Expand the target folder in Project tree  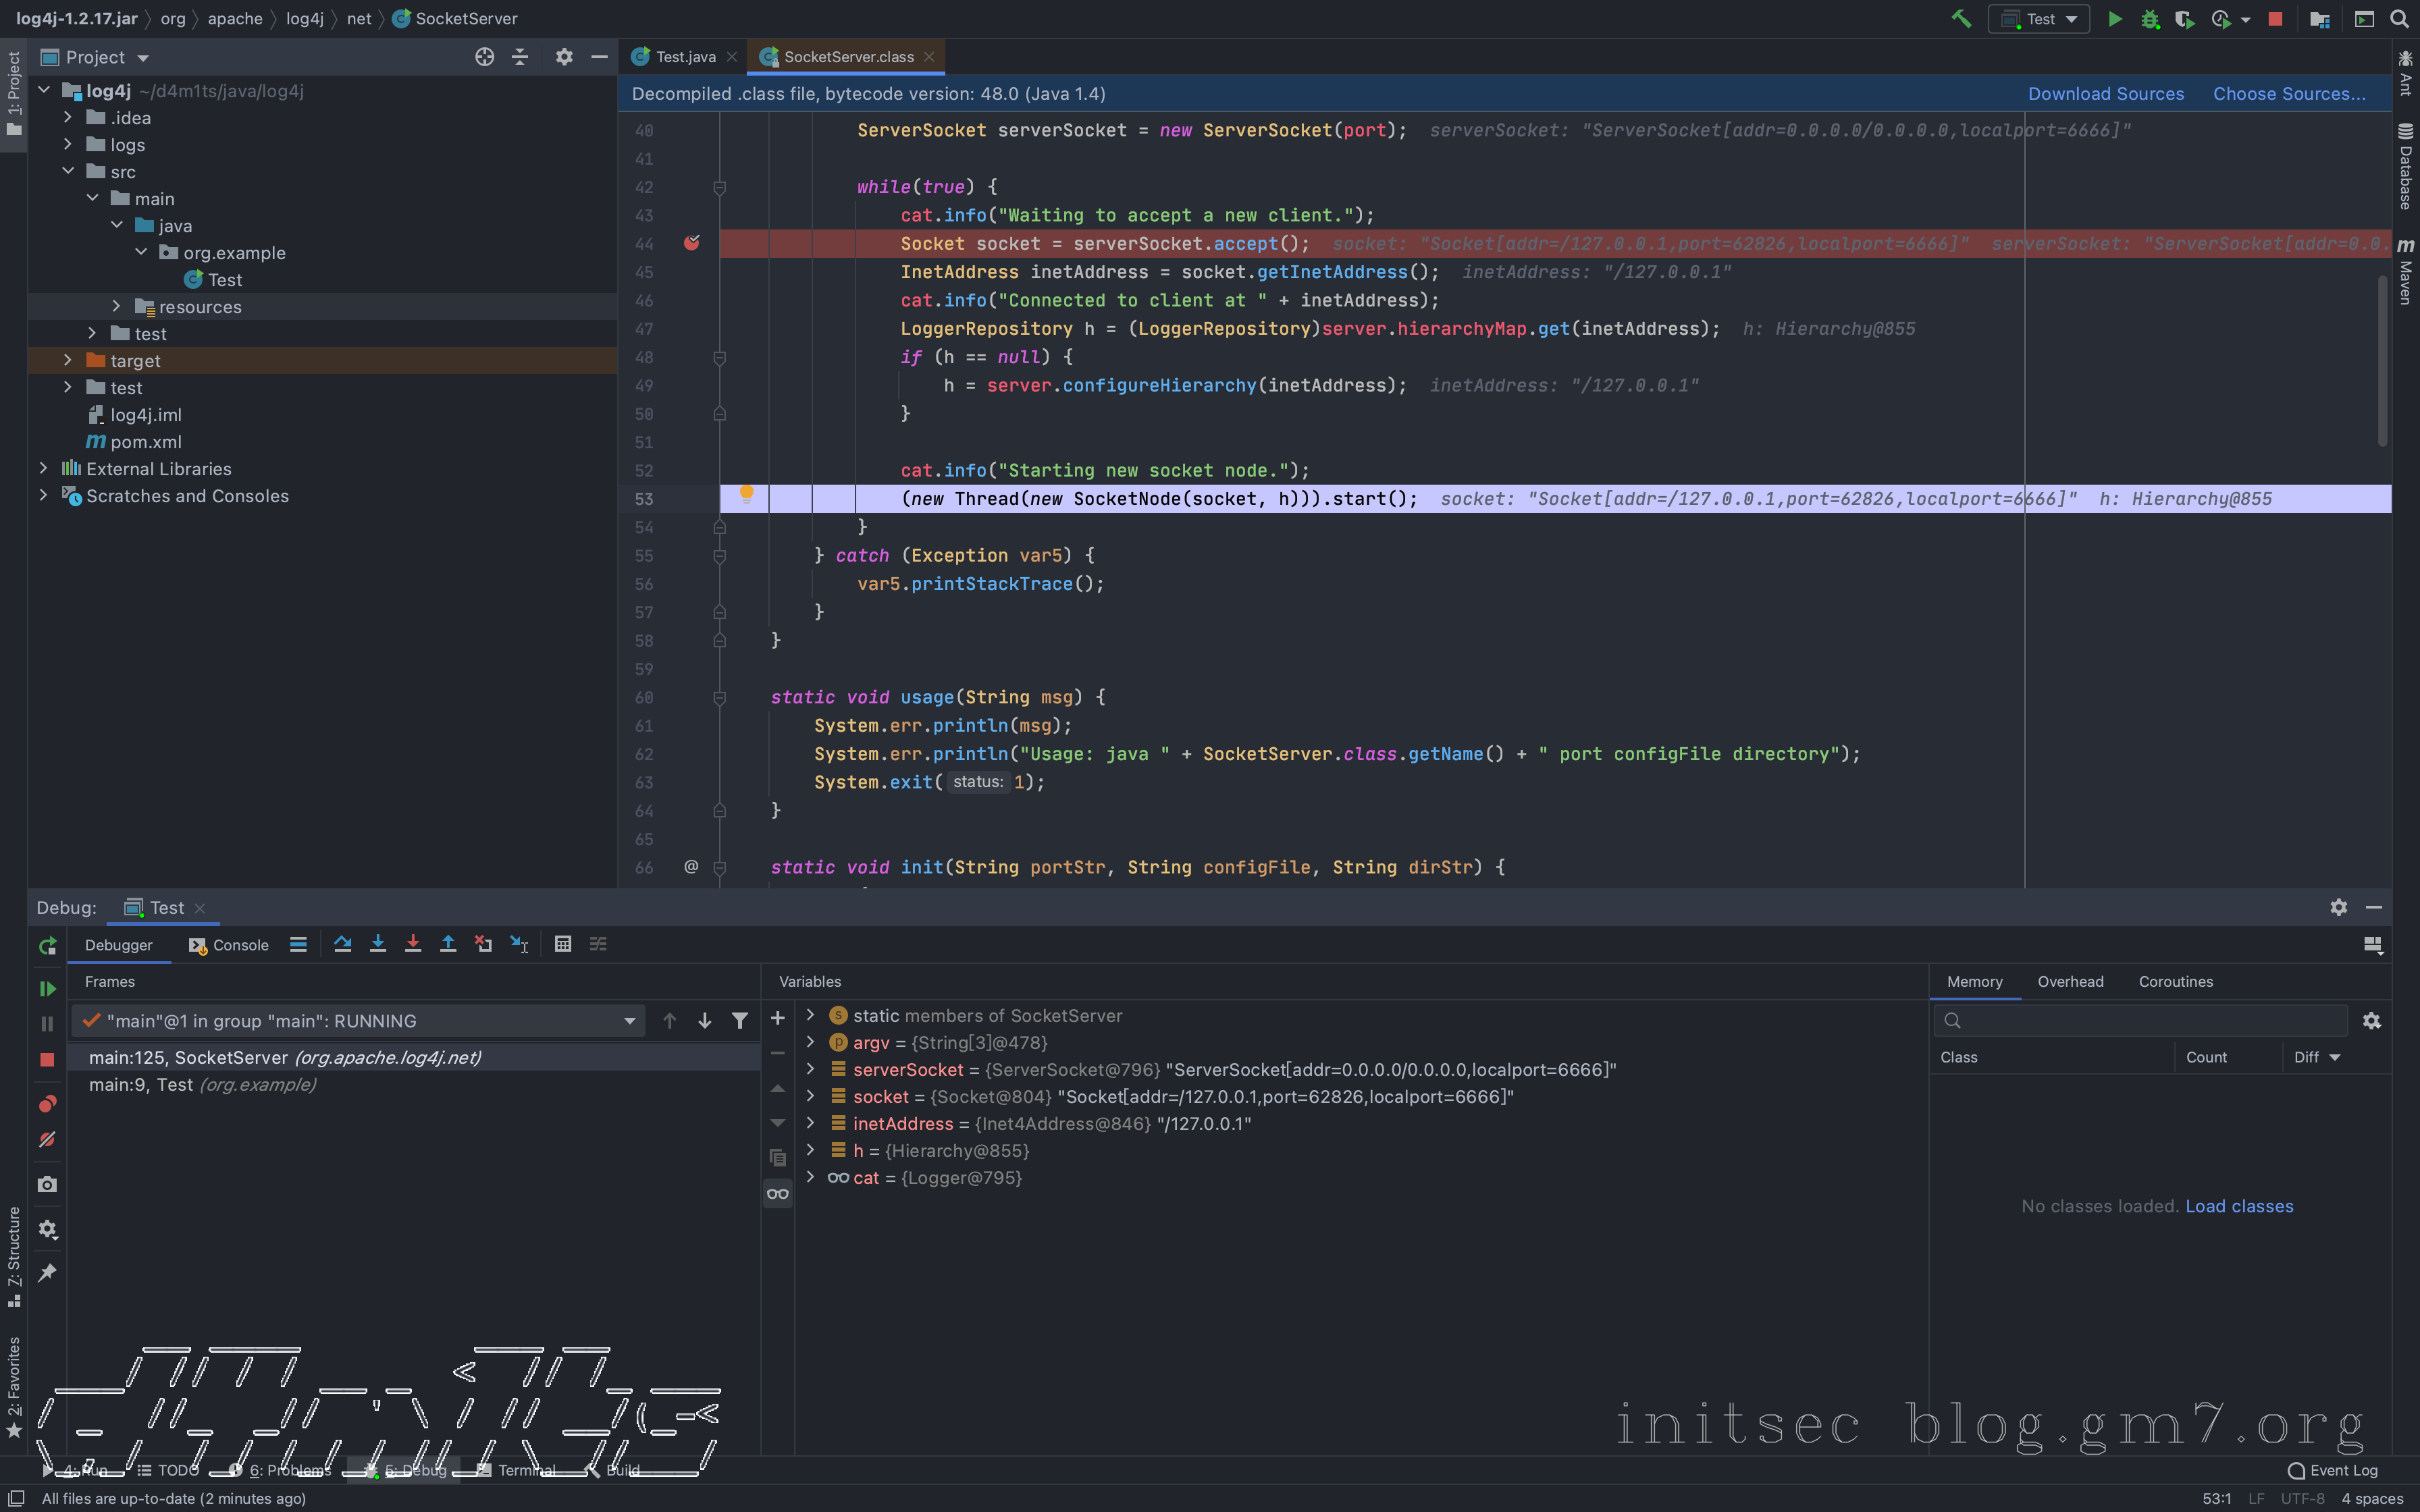[68, 360]
